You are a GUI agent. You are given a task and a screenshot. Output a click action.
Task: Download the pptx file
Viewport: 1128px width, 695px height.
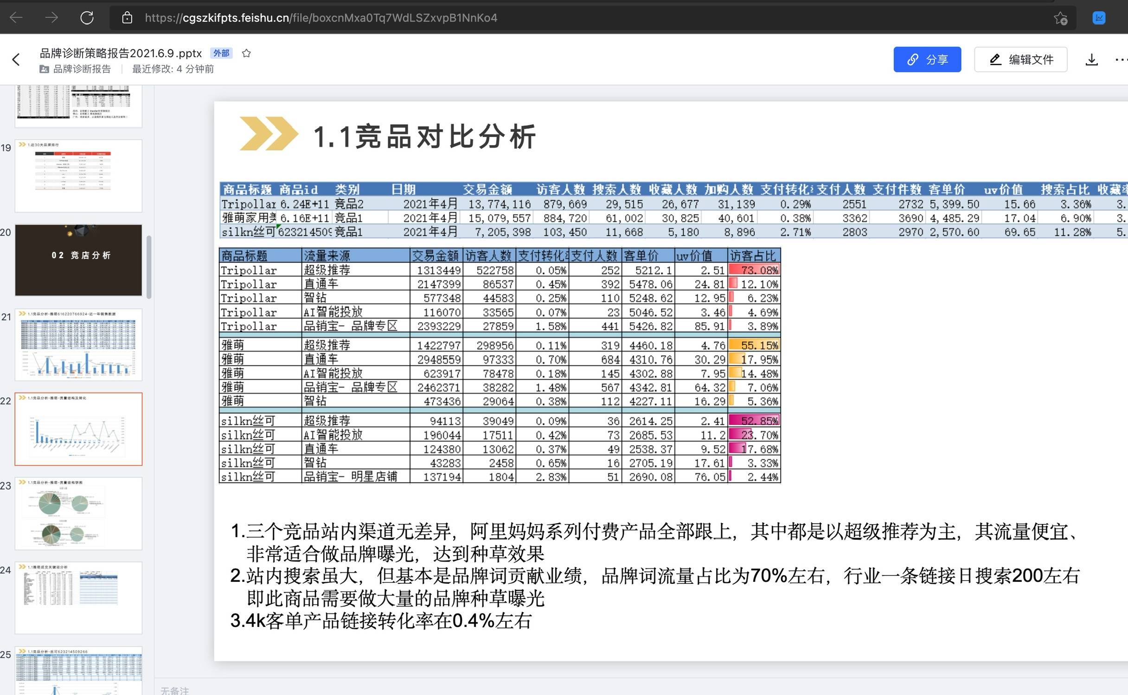coord(1091,59)
